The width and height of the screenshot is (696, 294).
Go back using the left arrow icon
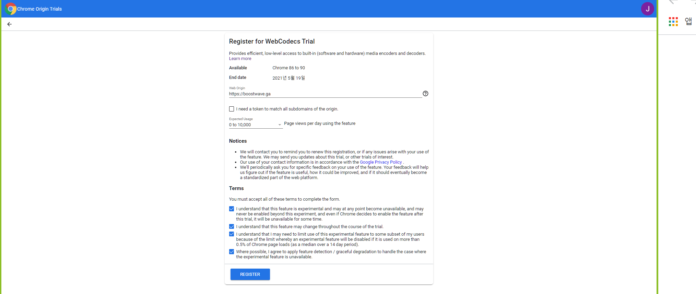click(x=10, y=24)
